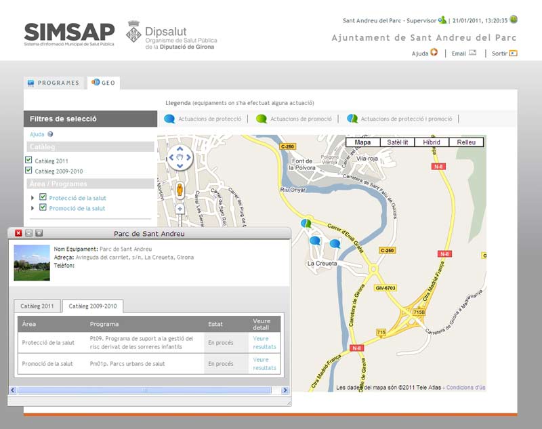
Task: Click the green-blue map marker on Carrer d'Emili Grahit
Action: pyautogui.click(x=306, y=222)
